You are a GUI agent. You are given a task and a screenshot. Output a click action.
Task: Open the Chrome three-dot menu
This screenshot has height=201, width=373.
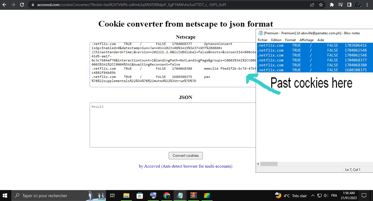pyautogui.click(x=367, y=5)
